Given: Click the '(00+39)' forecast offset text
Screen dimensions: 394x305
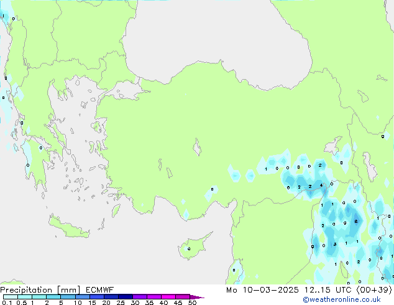Looking at the screenshot, I should (374, 290).
